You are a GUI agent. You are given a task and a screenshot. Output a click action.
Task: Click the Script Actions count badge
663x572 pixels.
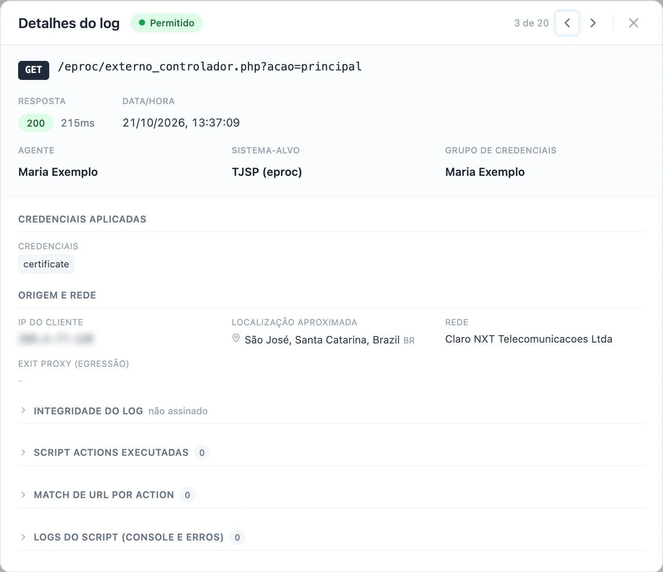[x=202, y=452]
